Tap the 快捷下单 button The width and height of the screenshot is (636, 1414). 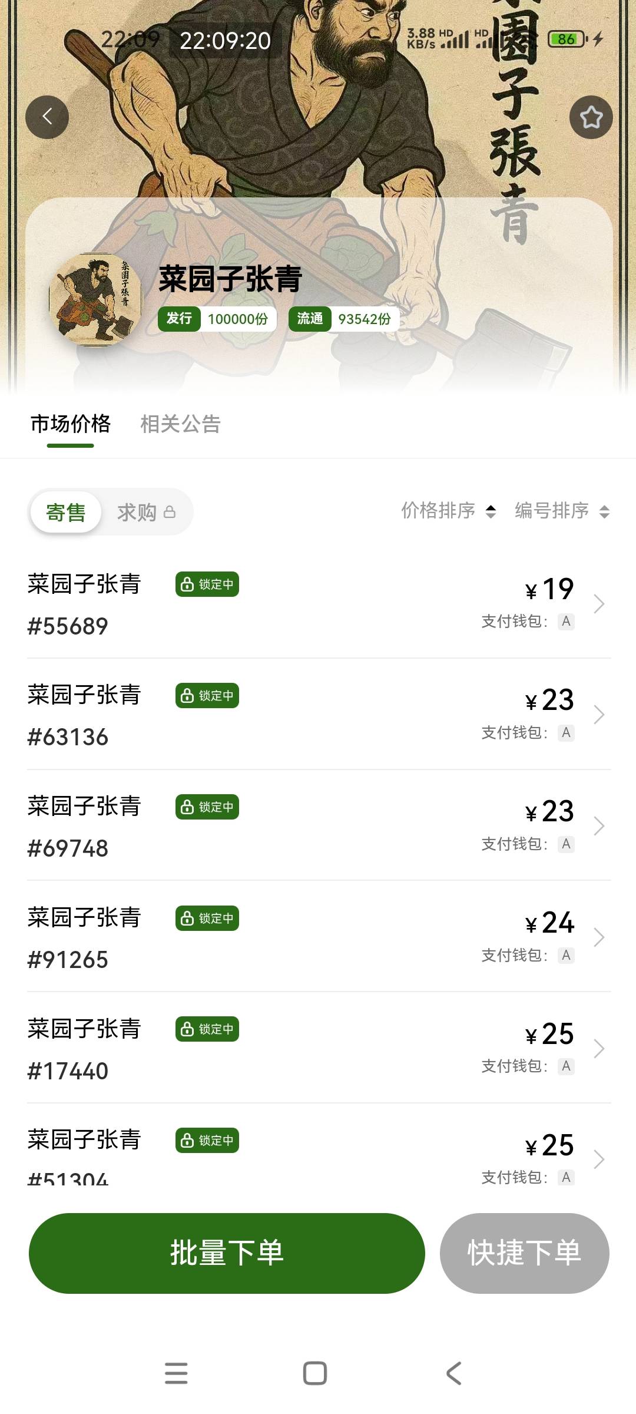(524, 1253)
